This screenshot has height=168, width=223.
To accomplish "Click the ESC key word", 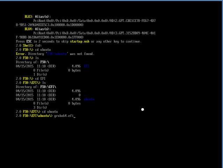I will tap(29, 41).
